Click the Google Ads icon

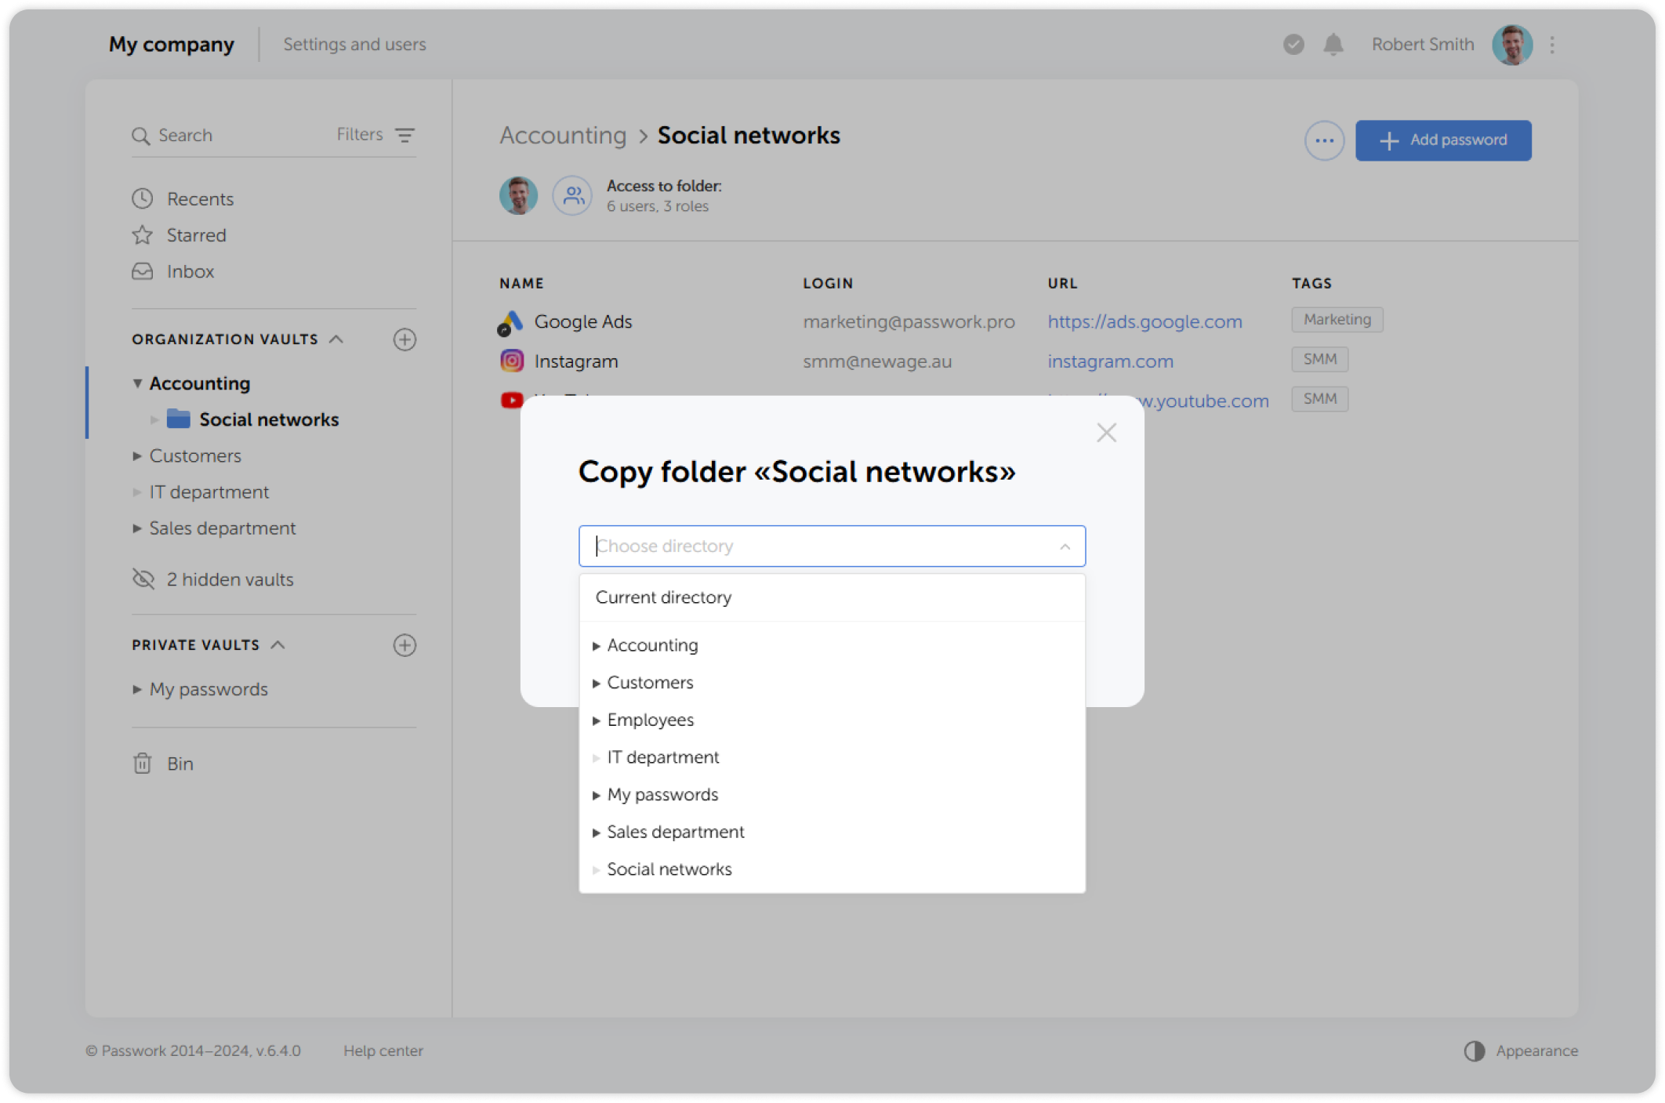coord(511,321)
